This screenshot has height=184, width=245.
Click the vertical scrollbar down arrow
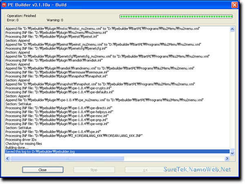pyautogui.click(x=232, y=153)
